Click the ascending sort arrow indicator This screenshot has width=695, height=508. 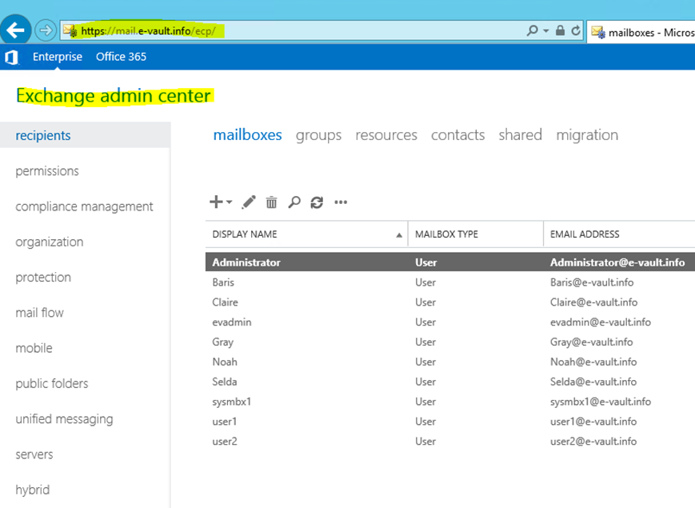(399, 235)
